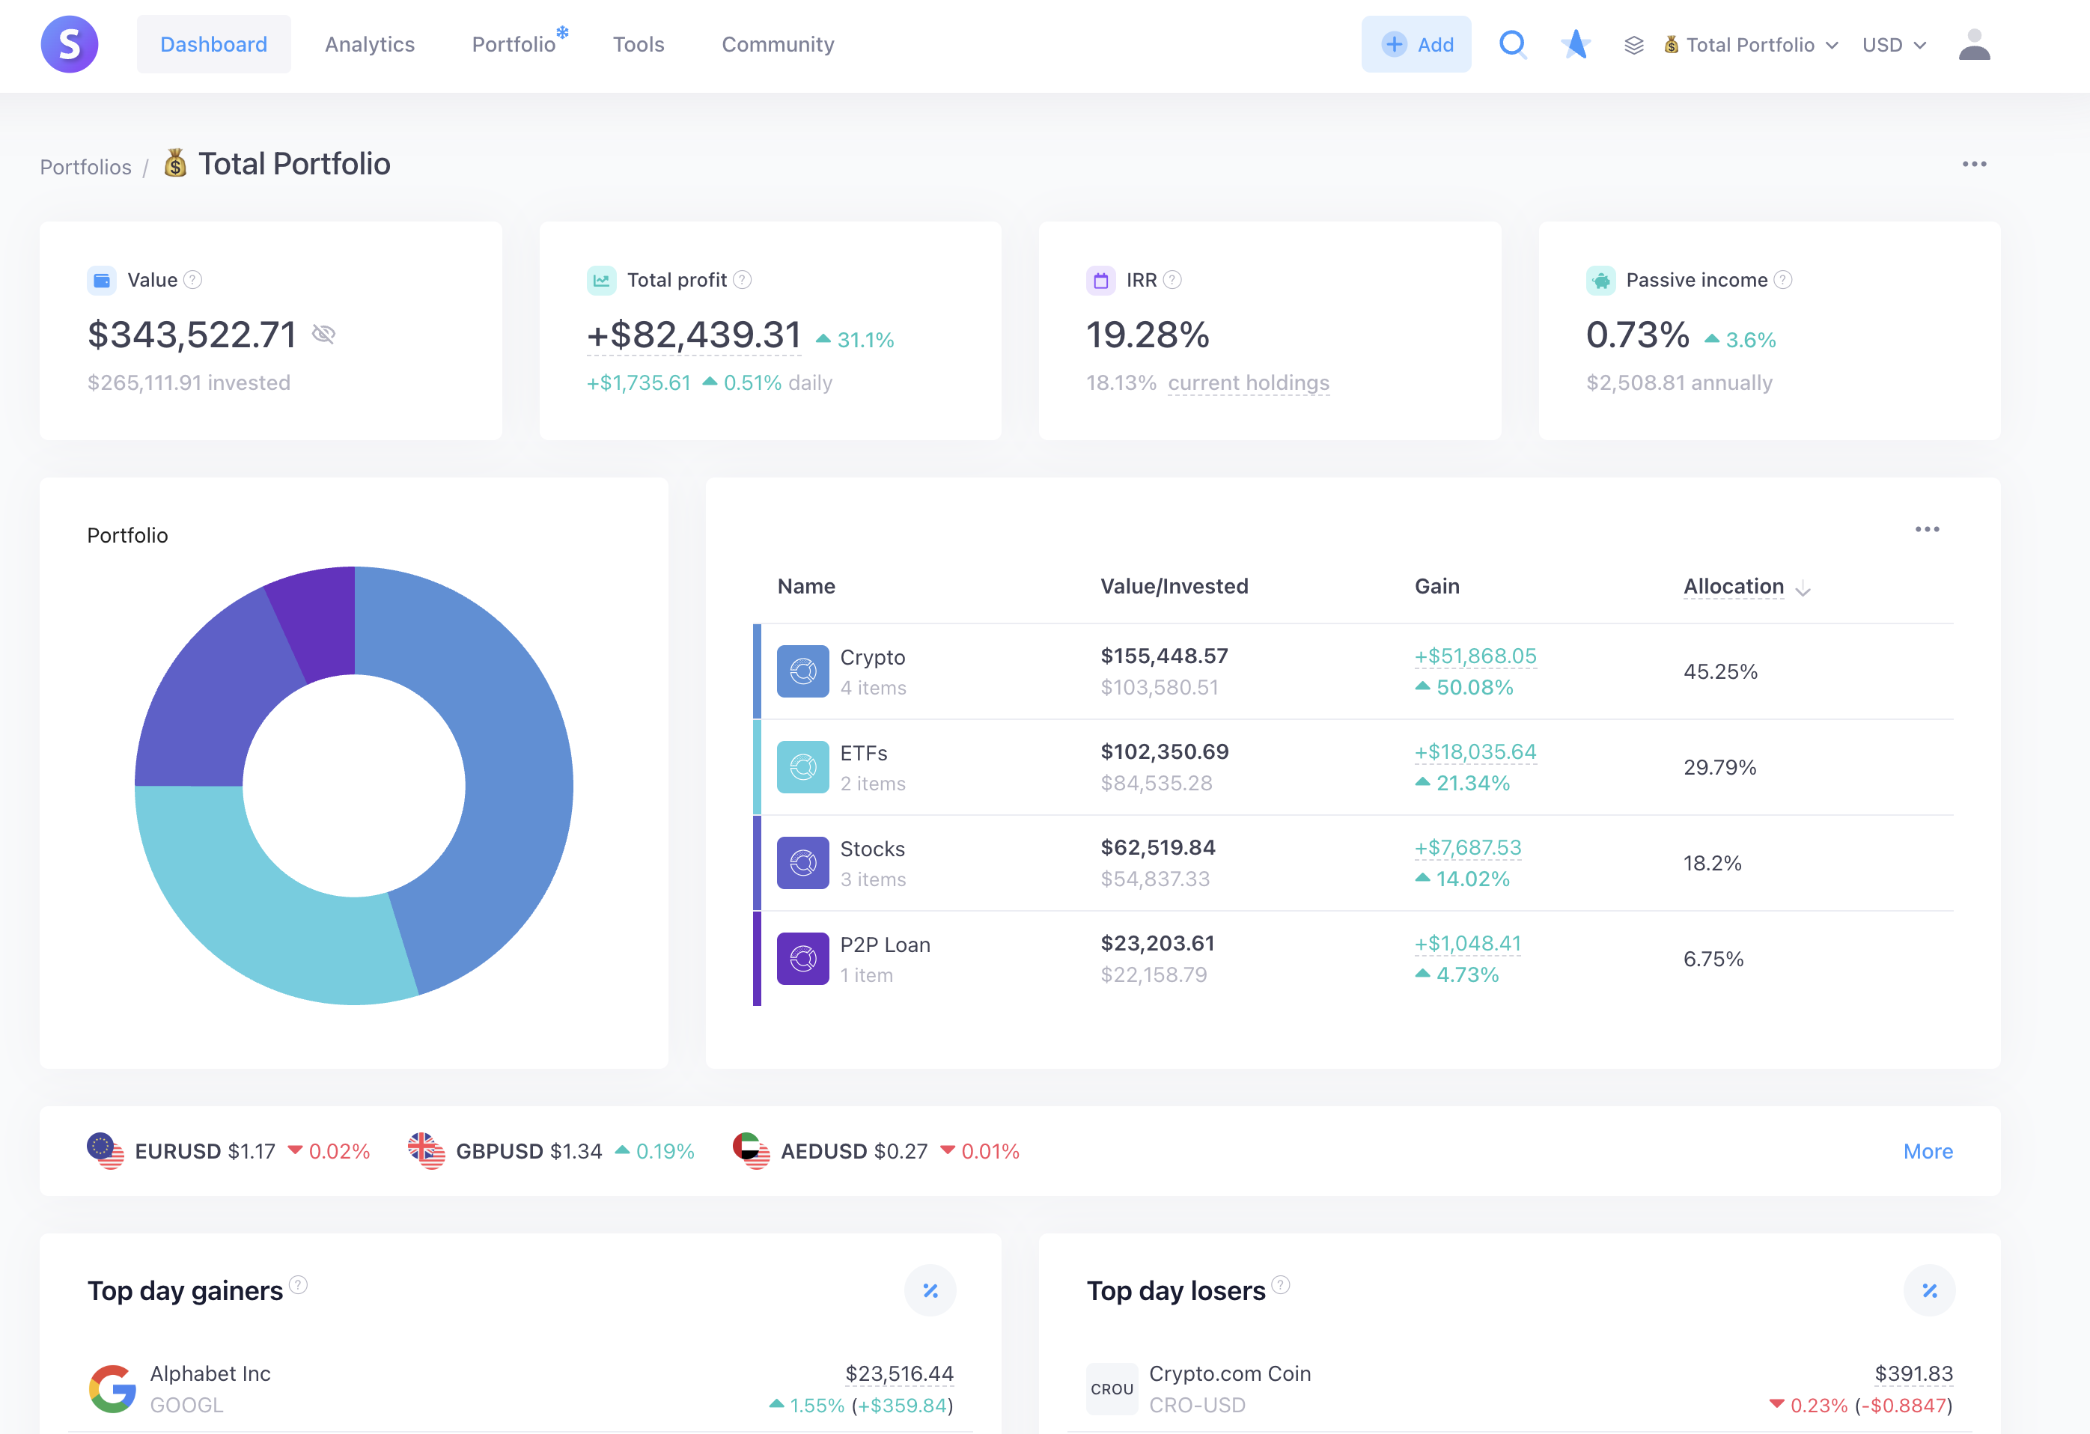The height and width of the screenshot is (1434, 2090).
Task: Click the More currencies link
Action: [x=1928, y=1151]
